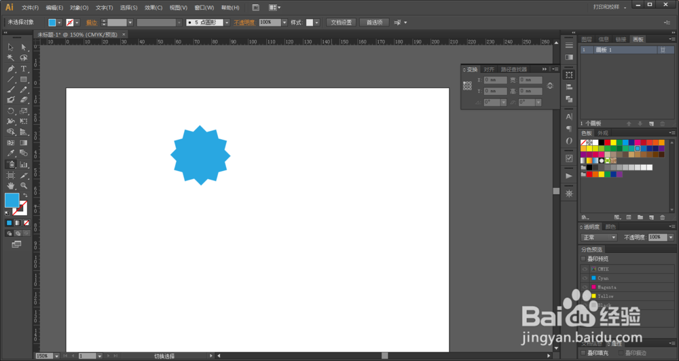Switch to the 外观 tab

(x=602, y=133)
